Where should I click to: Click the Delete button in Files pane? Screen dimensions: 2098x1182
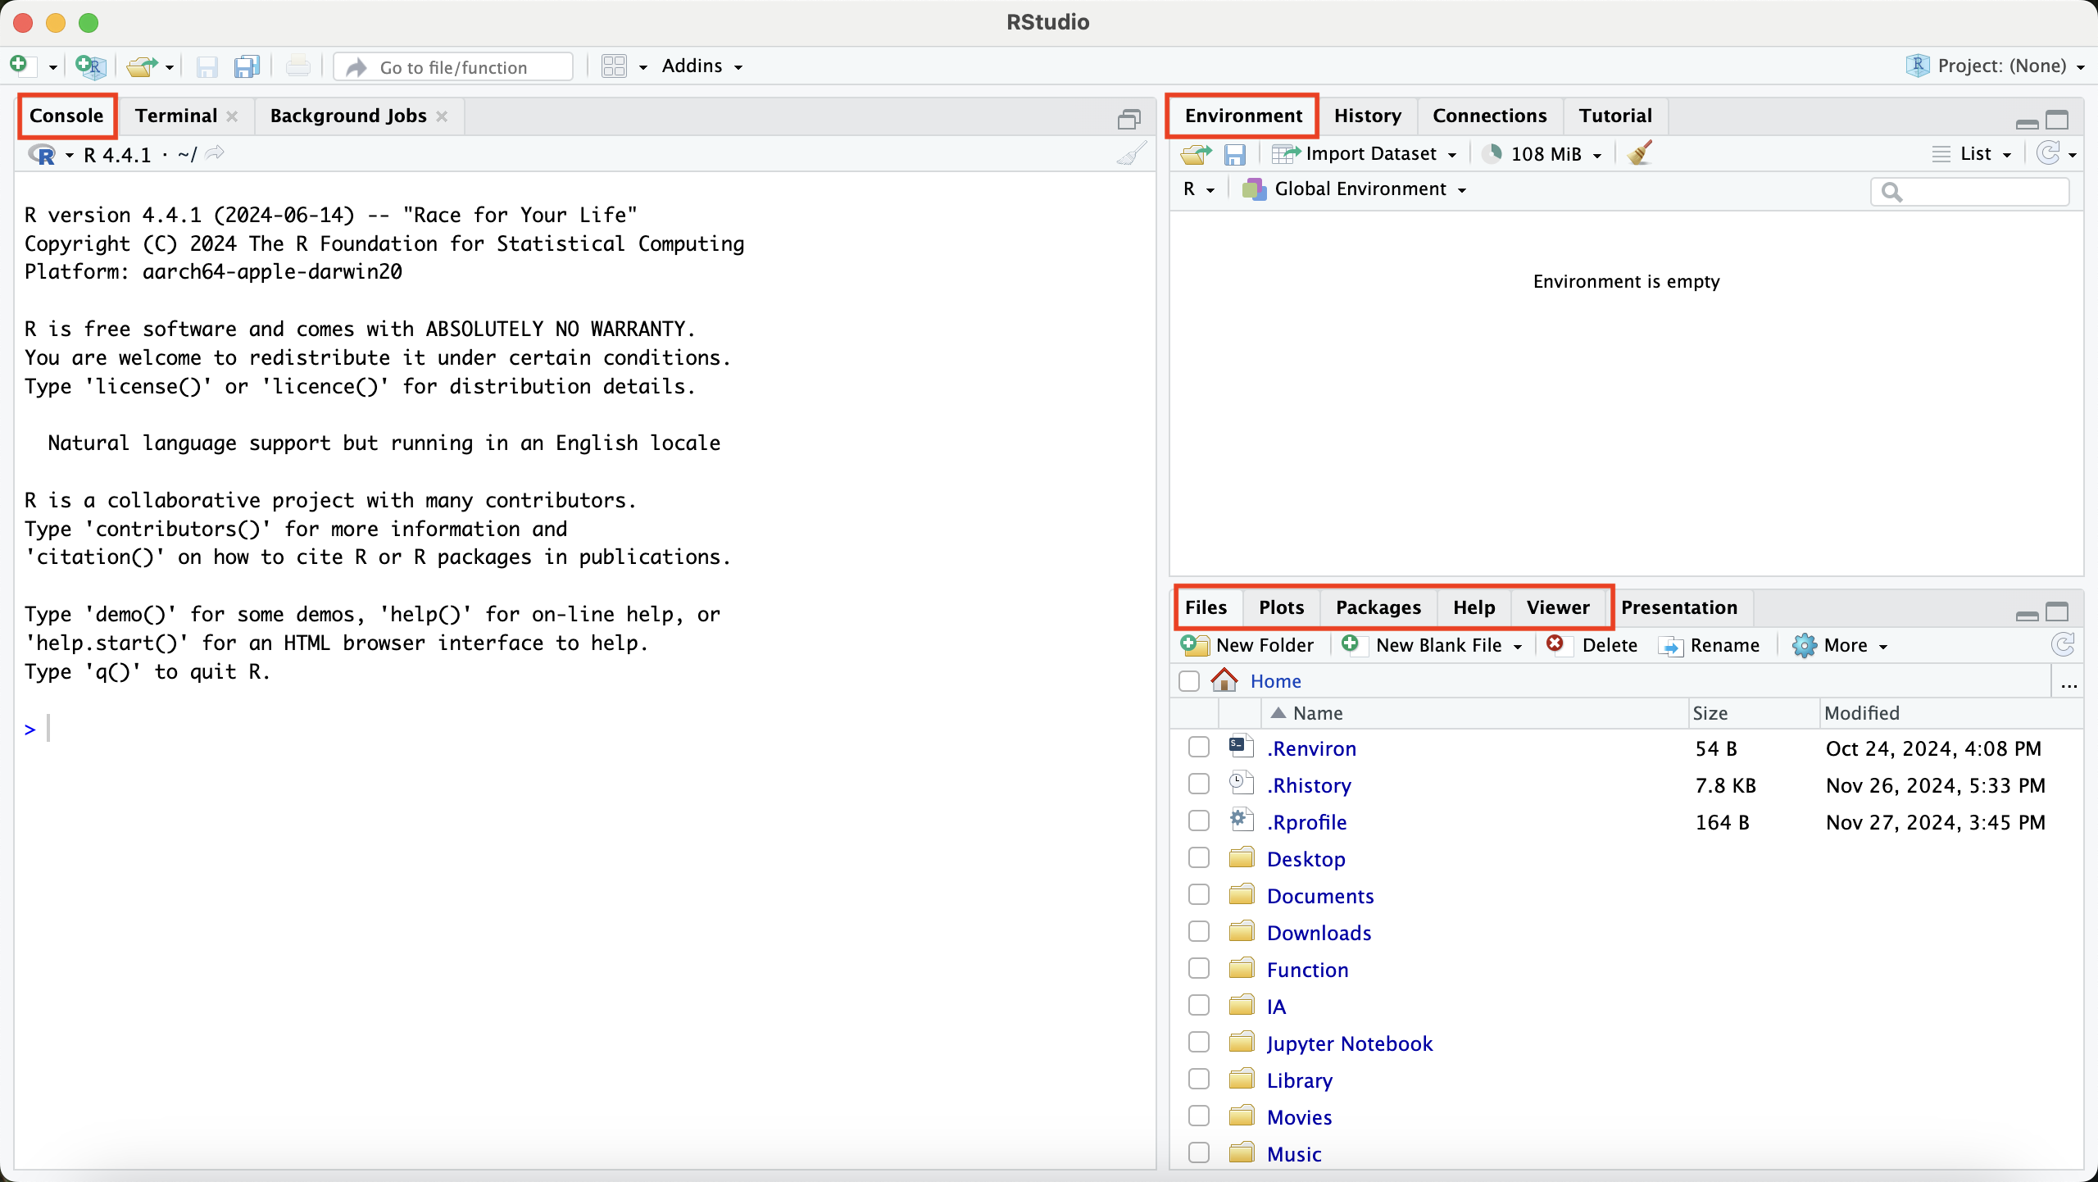tap(1592, 645)
